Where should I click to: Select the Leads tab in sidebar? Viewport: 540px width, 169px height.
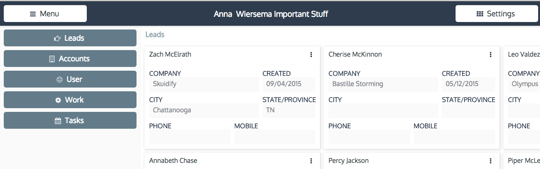[70, 38]
